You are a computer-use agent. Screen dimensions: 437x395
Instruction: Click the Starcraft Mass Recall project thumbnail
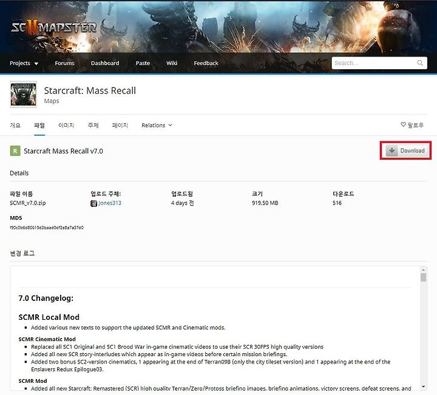24,95
